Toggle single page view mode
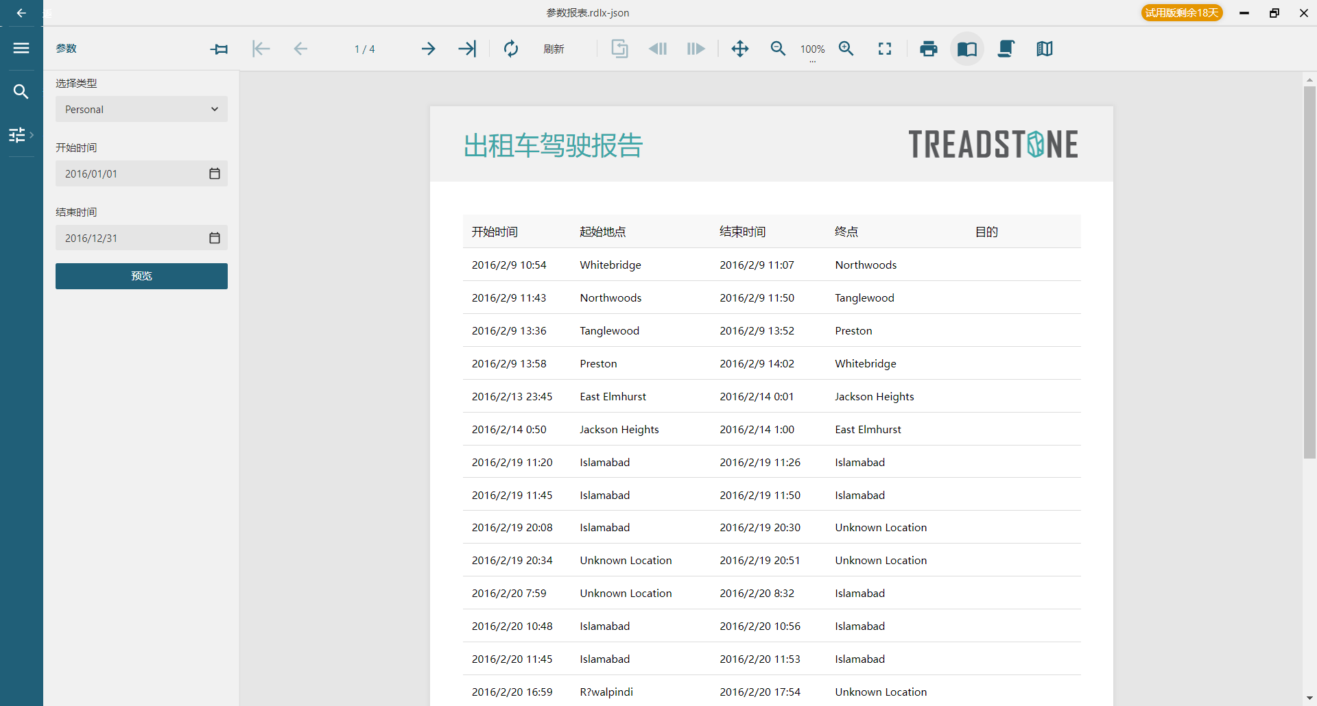This screenshot has height=706, width=1317. click(967, 49)
